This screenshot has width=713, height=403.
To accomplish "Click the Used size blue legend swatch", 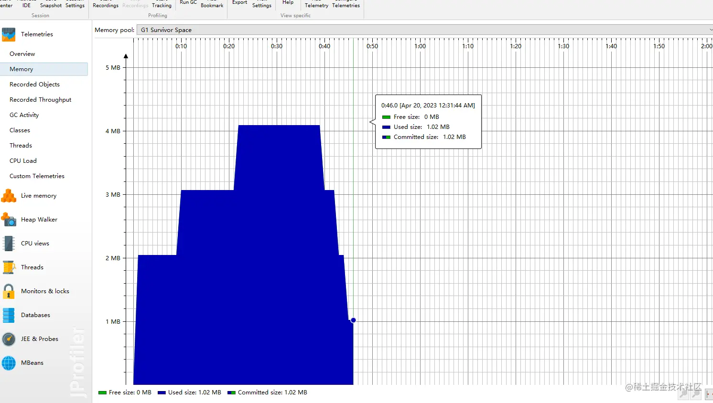I will 162,392.
